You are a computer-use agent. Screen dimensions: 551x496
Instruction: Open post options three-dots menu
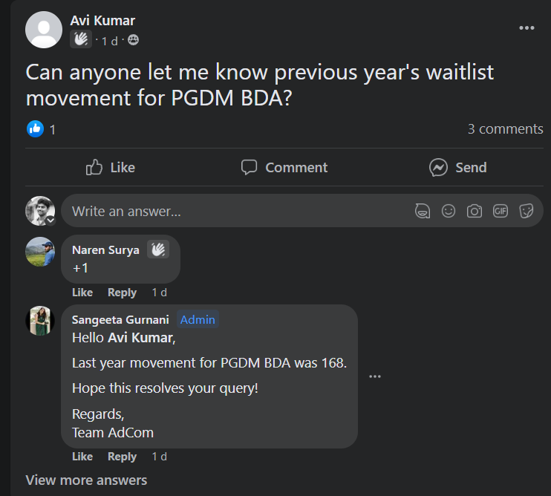coord(526,28)
